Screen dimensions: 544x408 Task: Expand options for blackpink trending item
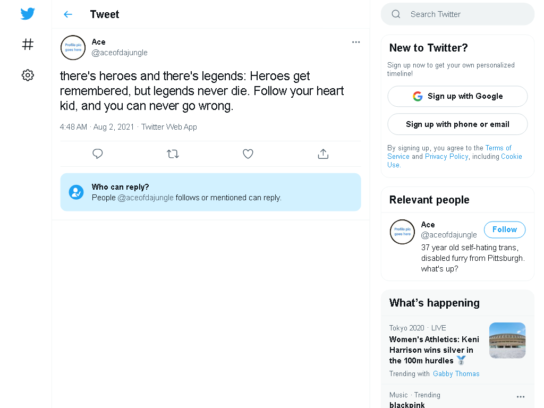tap(521, 397)
